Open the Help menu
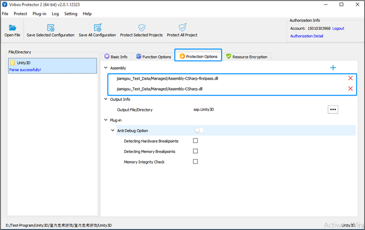This screenshot has width=365, height=230. 87,14
